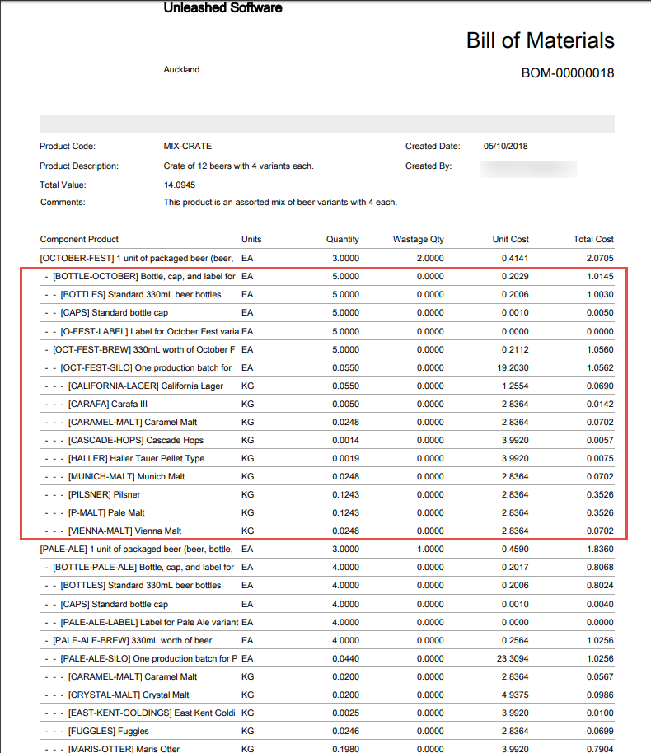Select total value 14.0945
Image resolution: width=651 pixels, height=753 pixels.
[179, 185]
